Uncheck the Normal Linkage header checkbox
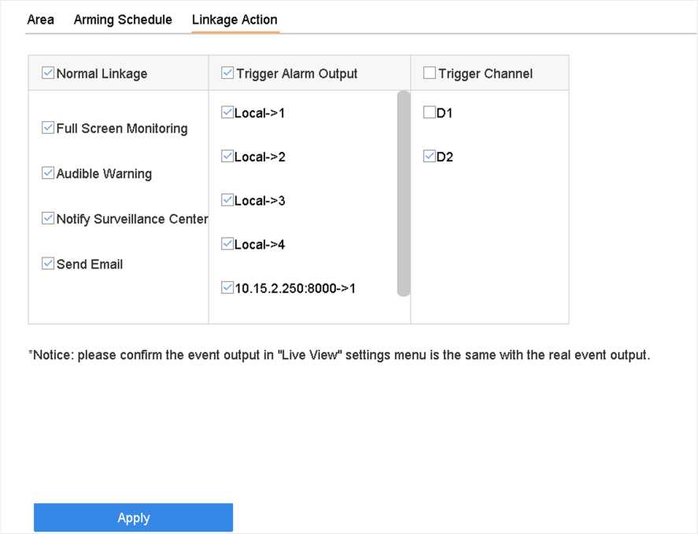 click(x=49, y=74)
